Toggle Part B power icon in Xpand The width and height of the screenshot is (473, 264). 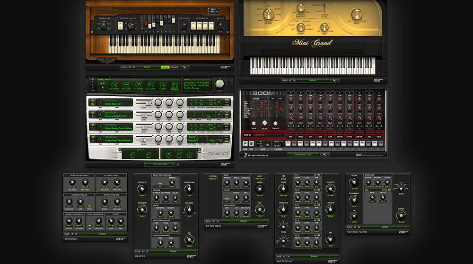click(93, 113)
